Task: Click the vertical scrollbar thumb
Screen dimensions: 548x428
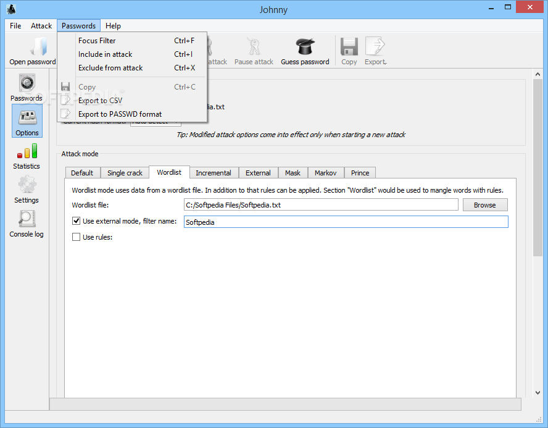Action: [538, 168]
